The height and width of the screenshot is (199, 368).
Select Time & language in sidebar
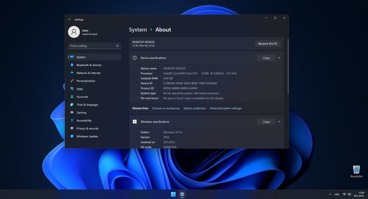[x=87, y=105]
